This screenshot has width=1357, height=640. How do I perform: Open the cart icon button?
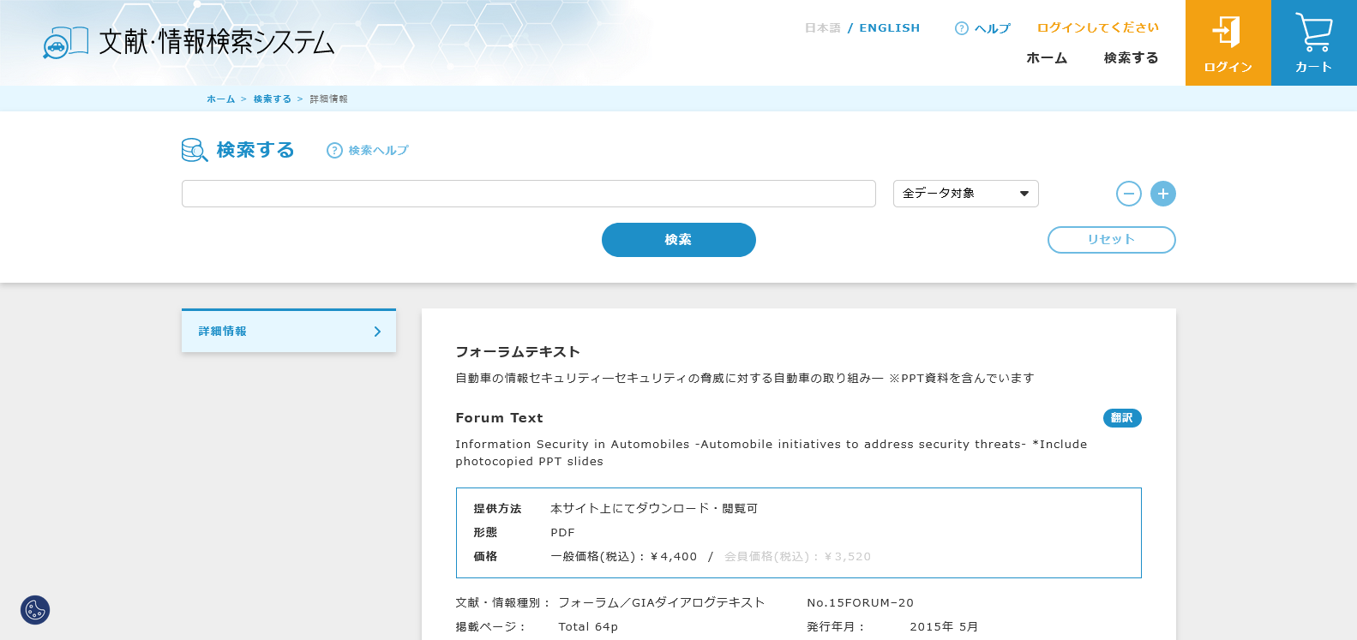pyautogui.click(x=1313, y=34)
